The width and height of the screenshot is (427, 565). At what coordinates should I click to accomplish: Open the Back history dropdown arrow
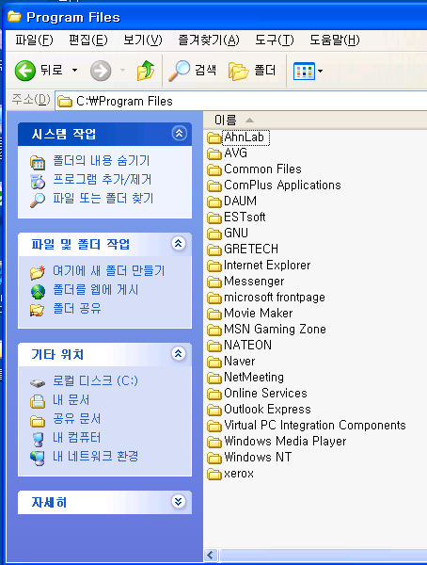pyautogui.click(x=74, y=70)
